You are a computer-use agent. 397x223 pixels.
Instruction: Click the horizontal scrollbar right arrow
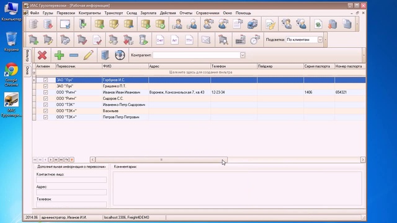(362, 160)
